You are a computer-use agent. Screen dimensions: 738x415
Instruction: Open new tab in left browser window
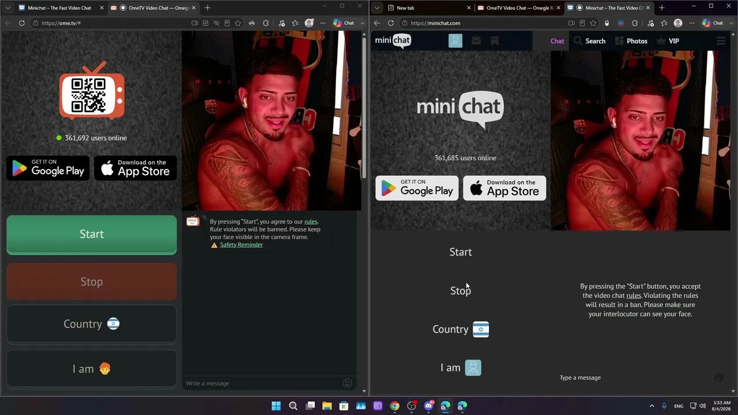(208, 8)
